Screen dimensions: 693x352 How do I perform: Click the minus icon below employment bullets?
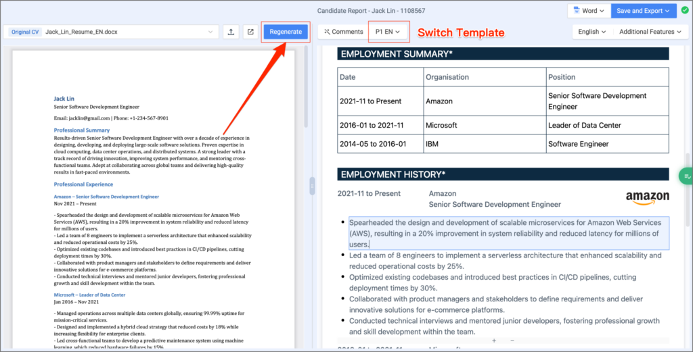tap(512, 341)
